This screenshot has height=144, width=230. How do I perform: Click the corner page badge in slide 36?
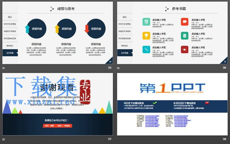(224, 61)
